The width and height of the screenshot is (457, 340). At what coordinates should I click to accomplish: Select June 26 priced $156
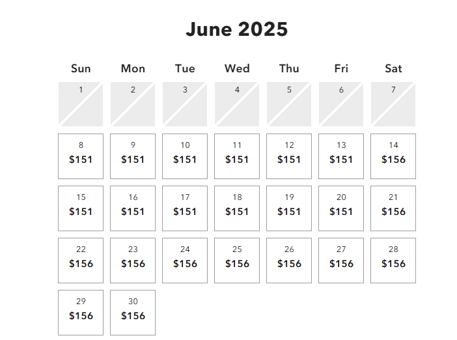pyautogui.click(x=289, y=261)
